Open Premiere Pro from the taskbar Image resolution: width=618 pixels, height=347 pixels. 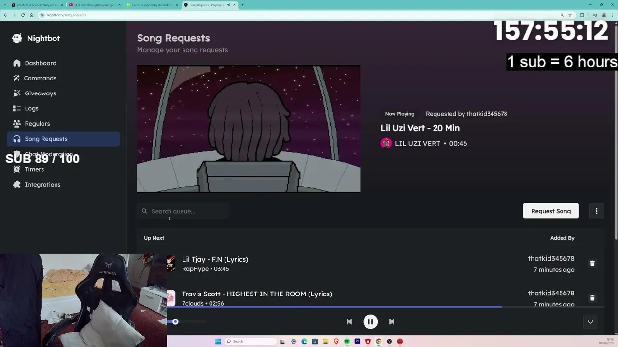pos(357,342)
